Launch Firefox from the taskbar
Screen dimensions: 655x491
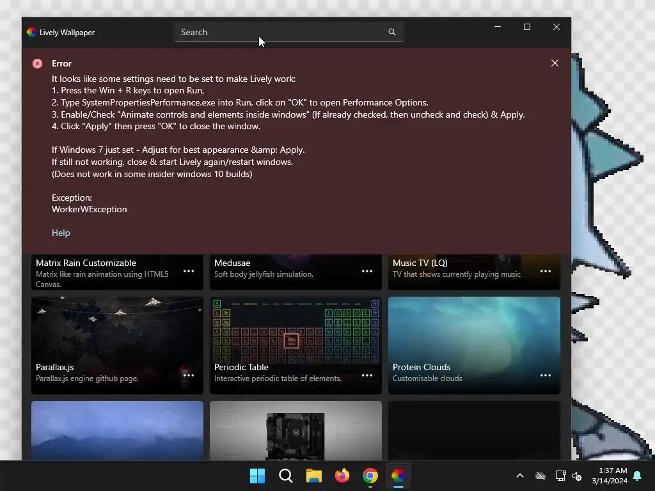tap(342, 476)
